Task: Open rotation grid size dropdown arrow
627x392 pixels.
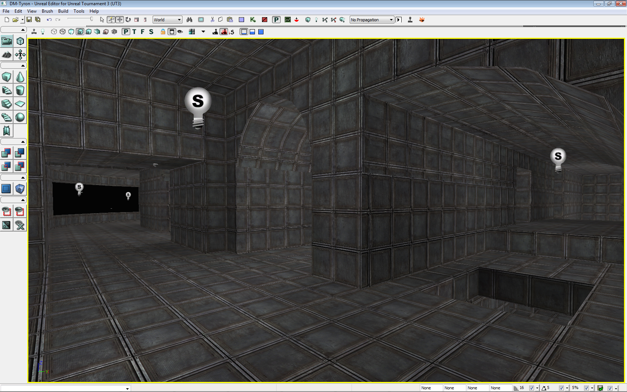Action: (567, 388)
